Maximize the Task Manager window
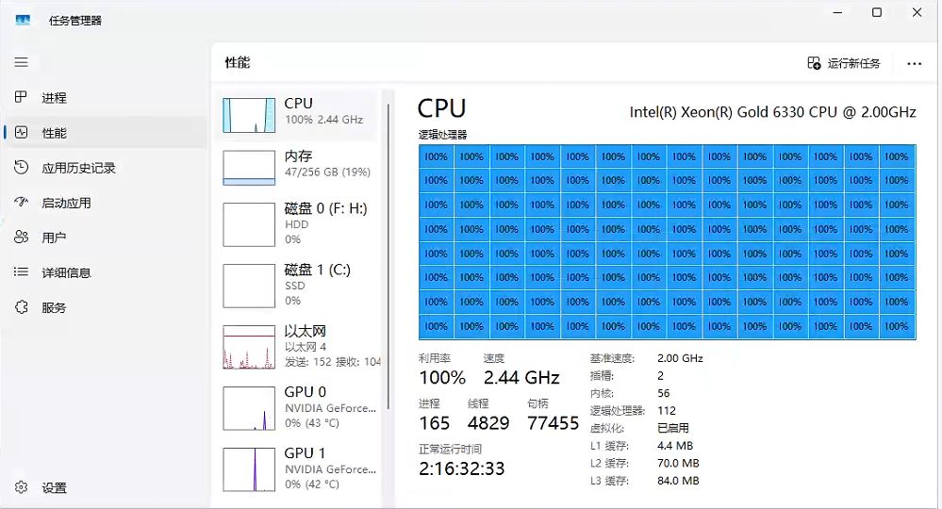 [x=877, y=12]
